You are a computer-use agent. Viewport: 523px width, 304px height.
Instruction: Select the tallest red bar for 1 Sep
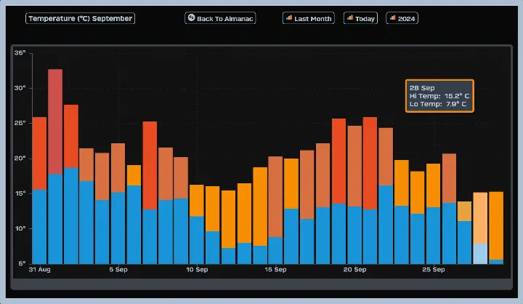(55, 121)
